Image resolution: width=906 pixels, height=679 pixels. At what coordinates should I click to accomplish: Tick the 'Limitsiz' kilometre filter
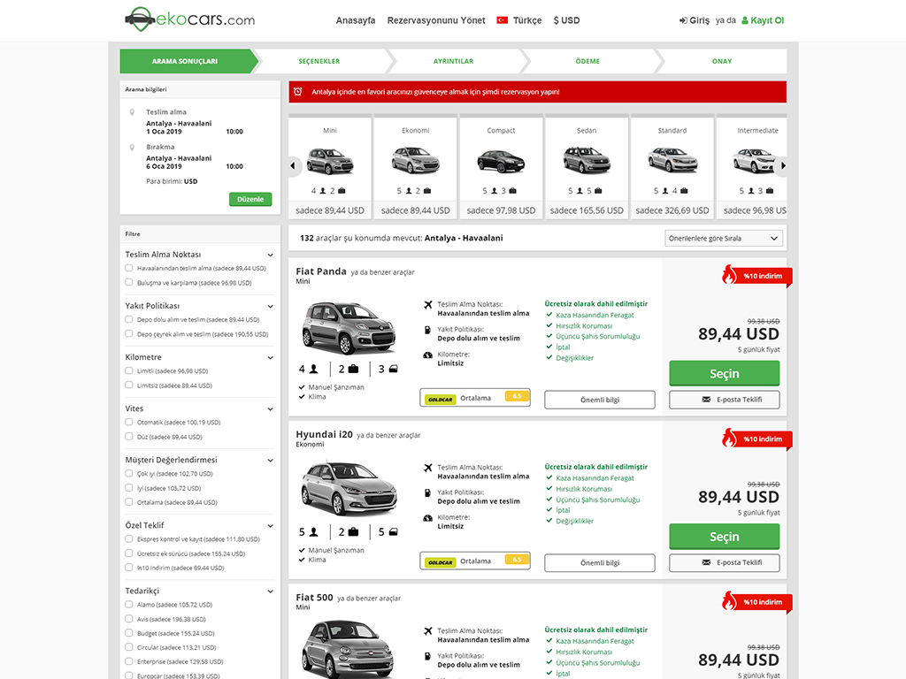tap(129, 385)
